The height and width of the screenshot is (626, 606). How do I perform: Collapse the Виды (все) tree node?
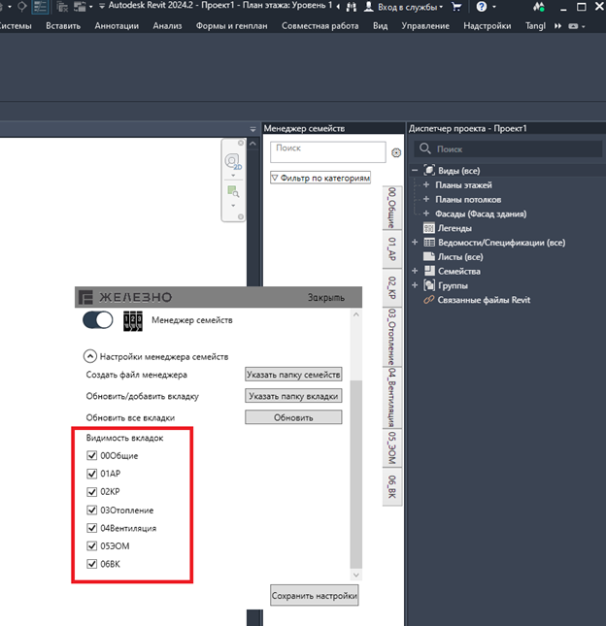[x=415, y=171]
